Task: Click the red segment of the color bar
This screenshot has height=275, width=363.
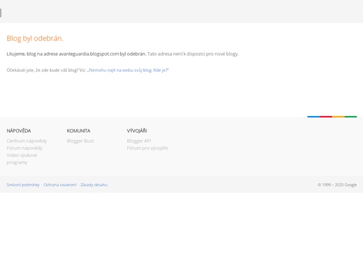Action: click(x=326, y=117)
